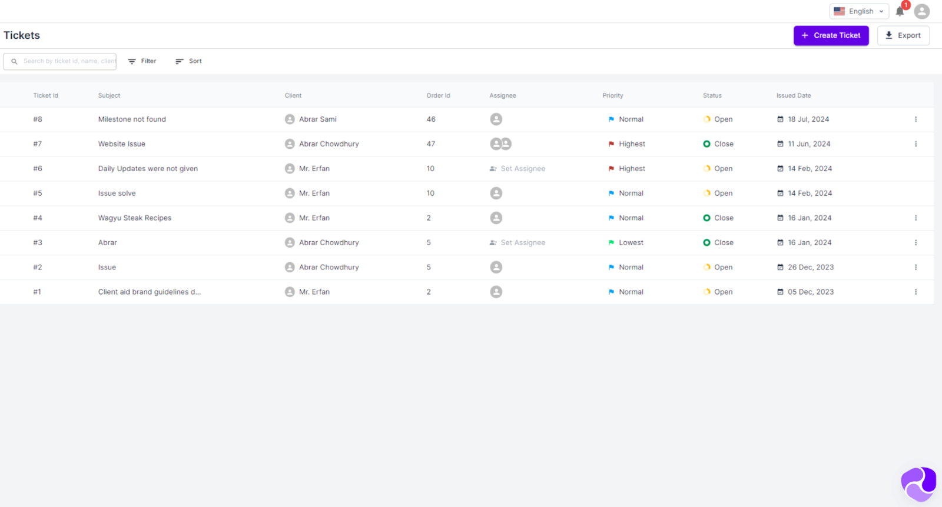
Task: Click the blue priority flag on ticket #8
Action: tap(611, 119)
